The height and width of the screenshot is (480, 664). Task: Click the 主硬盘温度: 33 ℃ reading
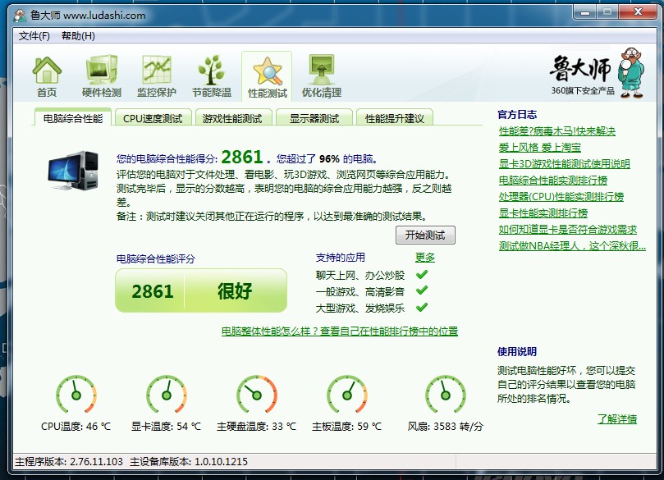coord(257,426)
